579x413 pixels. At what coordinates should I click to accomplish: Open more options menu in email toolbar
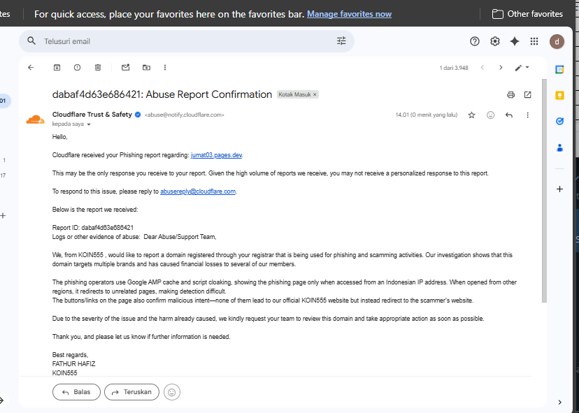pos(165,68)
